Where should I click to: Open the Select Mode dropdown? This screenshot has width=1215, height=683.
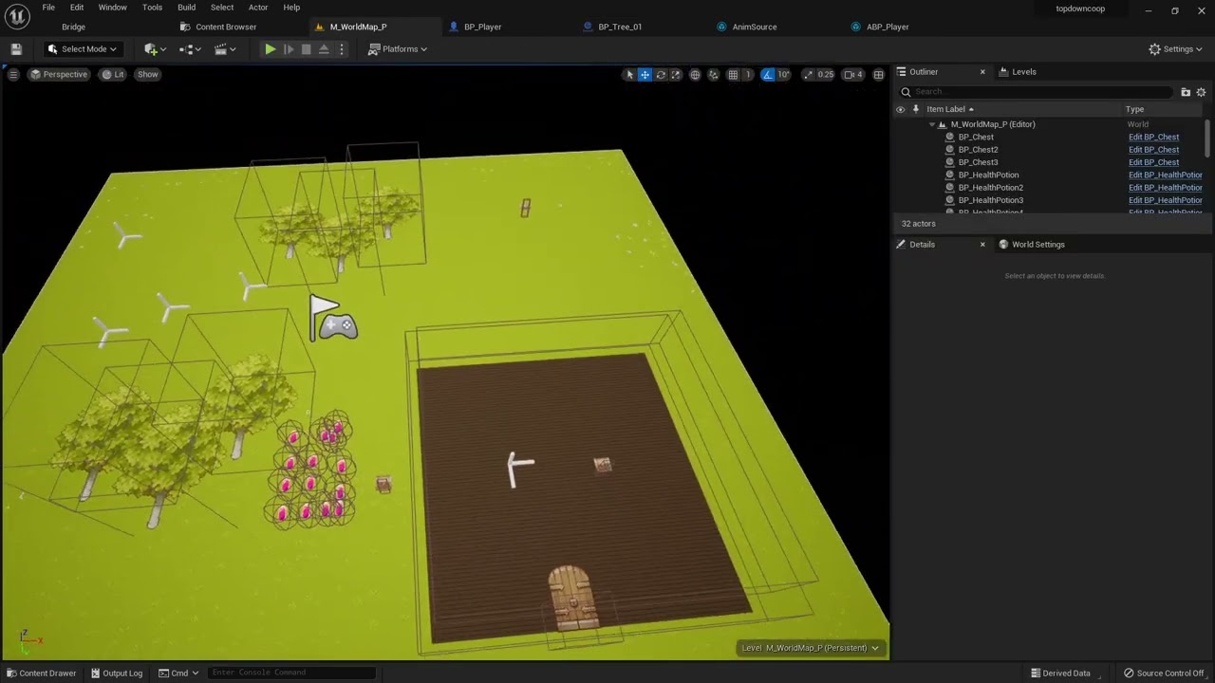82,49
